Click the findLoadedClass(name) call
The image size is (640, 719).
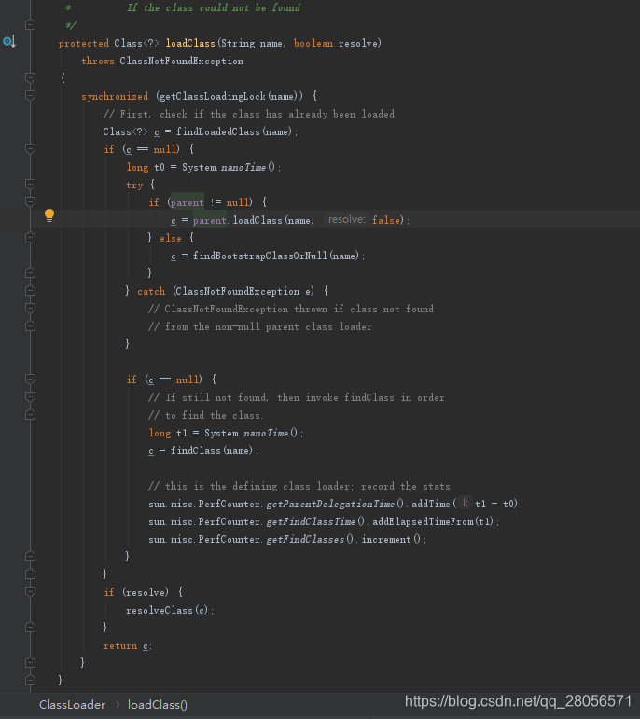point(234,131)
